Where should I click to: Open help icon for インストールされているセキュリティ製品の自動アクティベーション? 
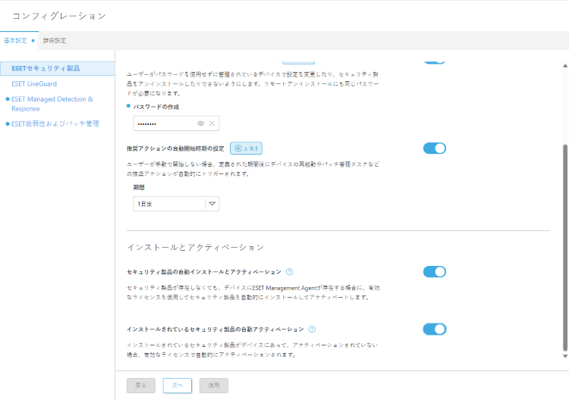tap(313, 330)
